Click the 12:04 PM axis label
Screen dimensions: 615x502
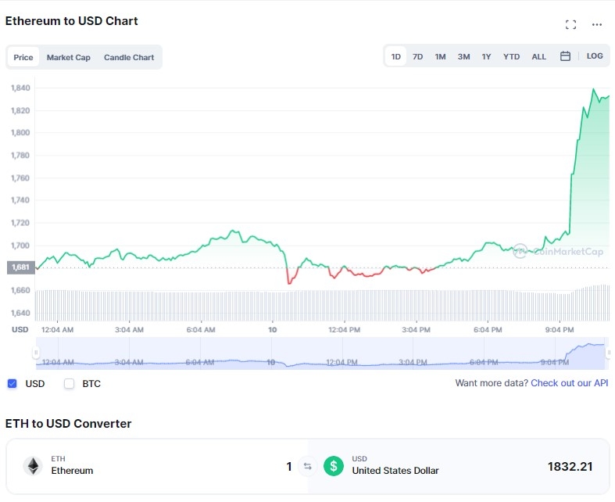point(344,330)
